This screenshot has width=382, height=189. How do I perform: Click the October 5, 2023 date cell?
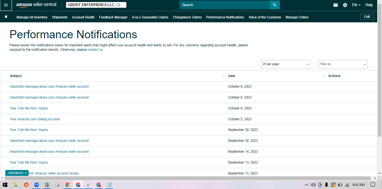[x=240, y=119]
